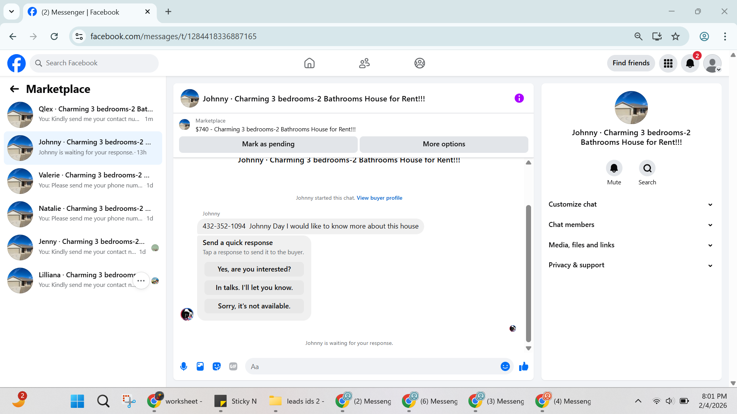Switch to '(6) Messenger' Chrome window
This screenshot has height=414, width=737.
(429, 401)
